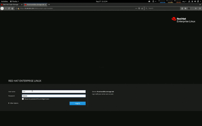Image resolution: width=202 pixels, height=126 pixels.
Task: Open the new tab with plus icon
Action: point(49,5)
